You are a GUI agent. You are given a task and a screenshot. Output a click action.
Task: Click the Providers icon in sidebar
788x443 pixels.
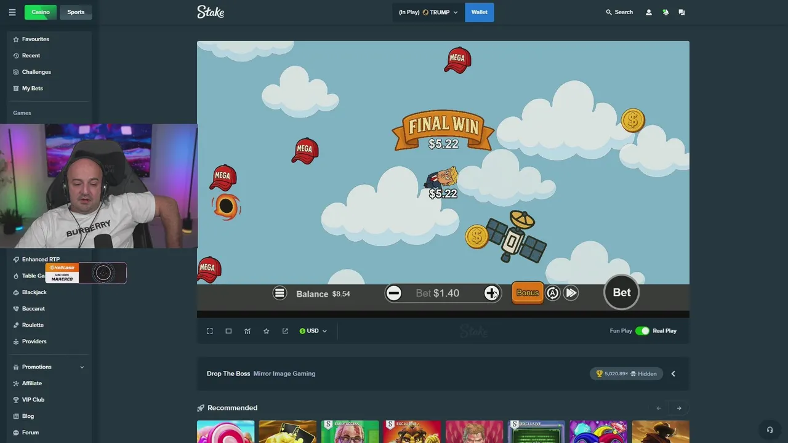pyautogui.click(x=16, y=341)
